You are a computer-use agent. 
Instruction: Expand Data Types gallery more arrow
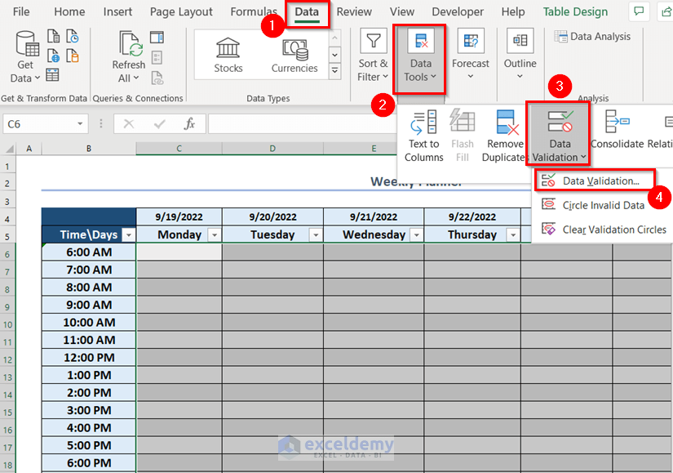(x=334, y=71)
